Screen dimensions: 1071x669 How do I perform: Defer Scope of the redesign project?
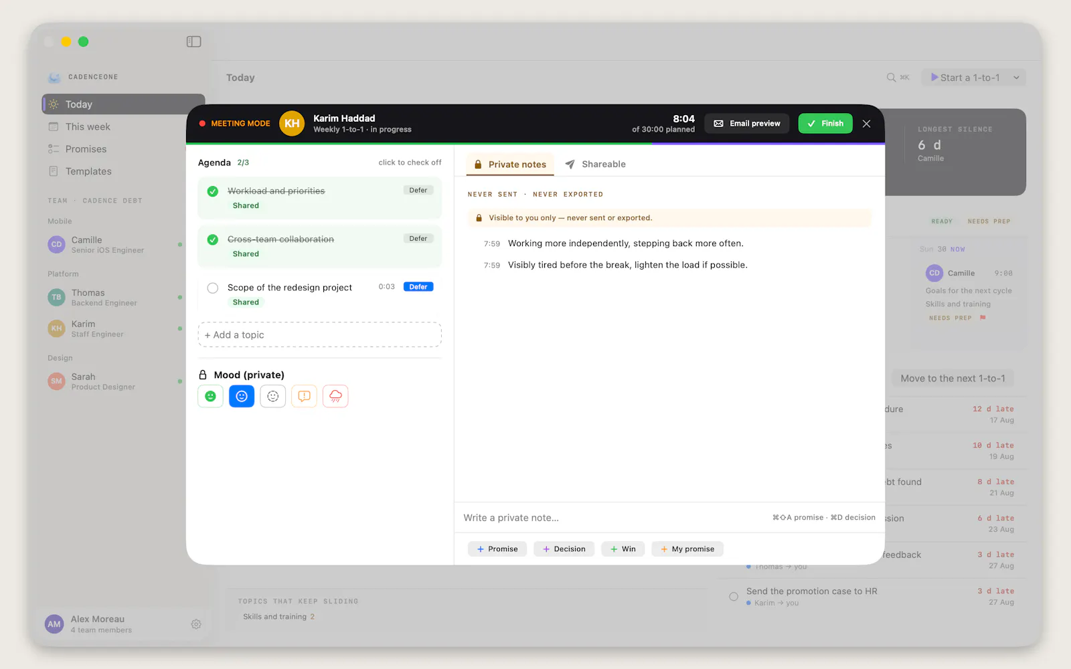[418, 286]
